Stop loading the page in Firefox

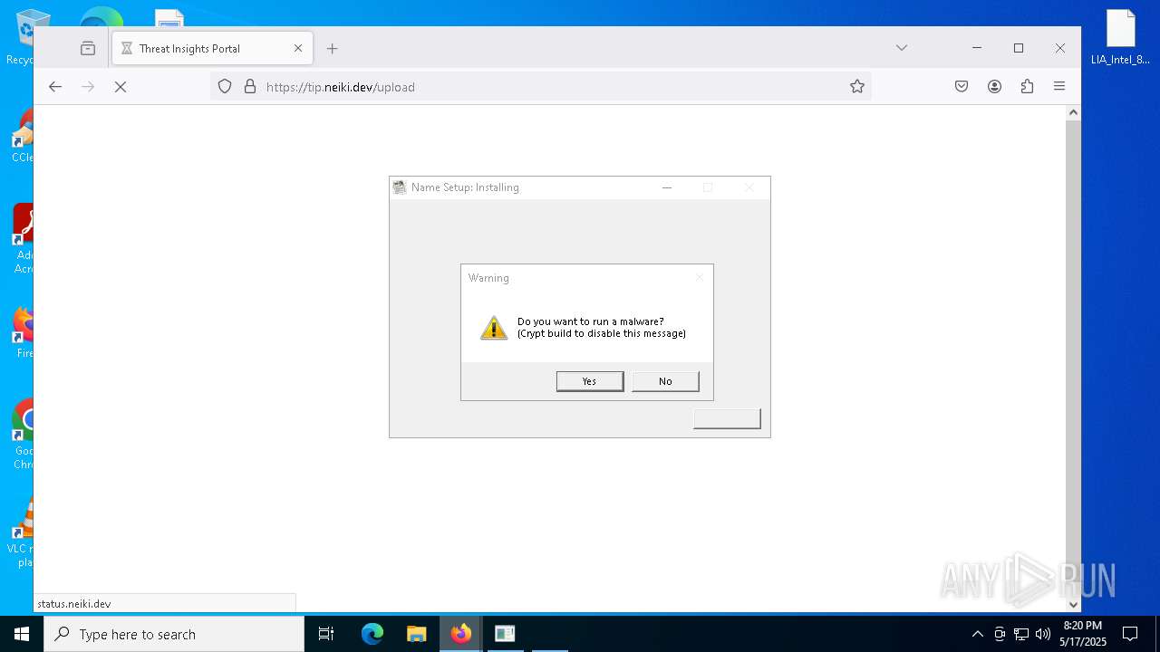tap(121, 87)
